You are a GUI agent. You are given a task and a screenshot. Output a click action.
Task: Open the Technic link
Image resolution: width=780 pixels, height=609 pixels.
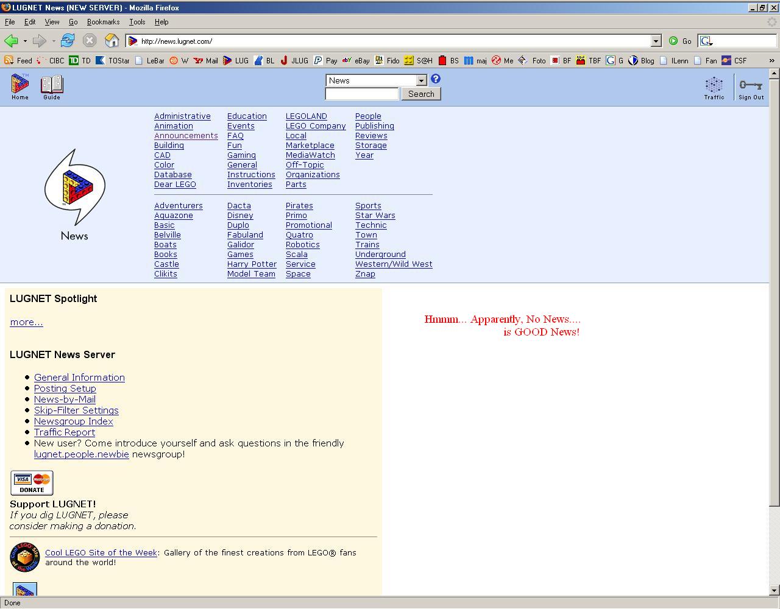[x=371, y=225]
